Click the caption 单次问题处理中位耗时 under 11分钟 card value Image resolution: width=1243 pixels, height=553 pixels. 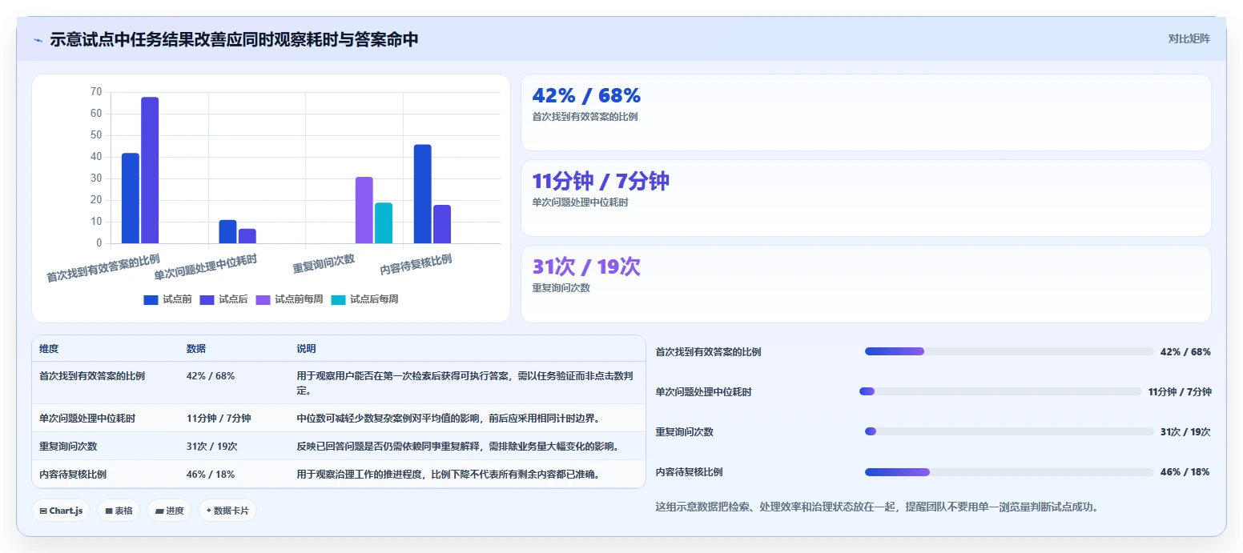(581, 202)
